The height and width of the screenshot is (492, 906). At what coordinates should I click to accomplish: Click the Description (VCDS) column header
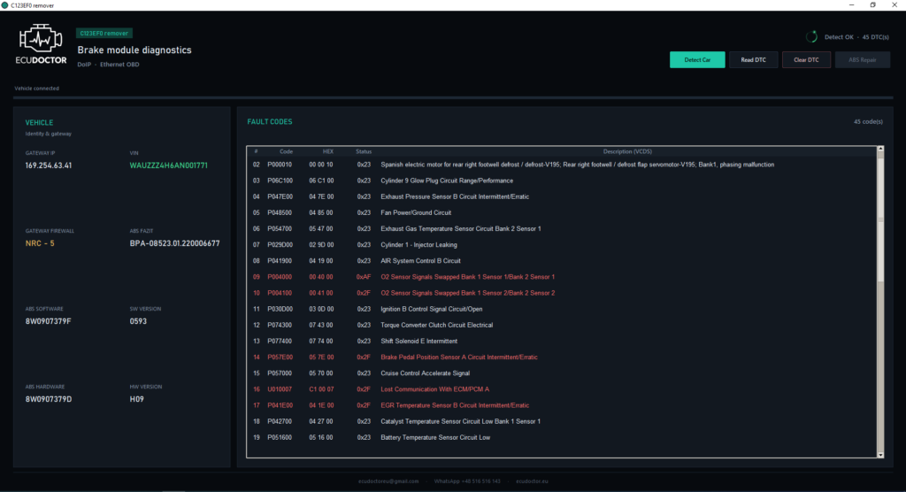[x=627, y=151]
